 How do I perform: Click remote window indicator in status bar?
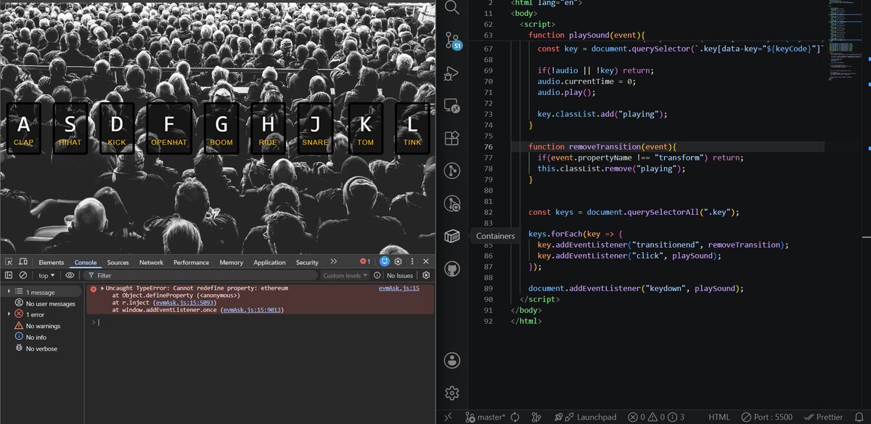click(x=448, y=417)
